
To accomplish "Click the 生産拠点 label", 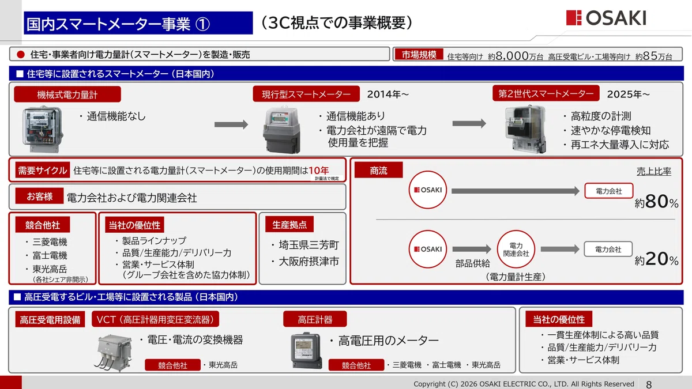I will 289,225.
